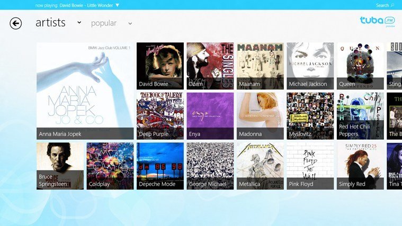Choose the Red Hot Chili Peppers tile

pos(360,116)
